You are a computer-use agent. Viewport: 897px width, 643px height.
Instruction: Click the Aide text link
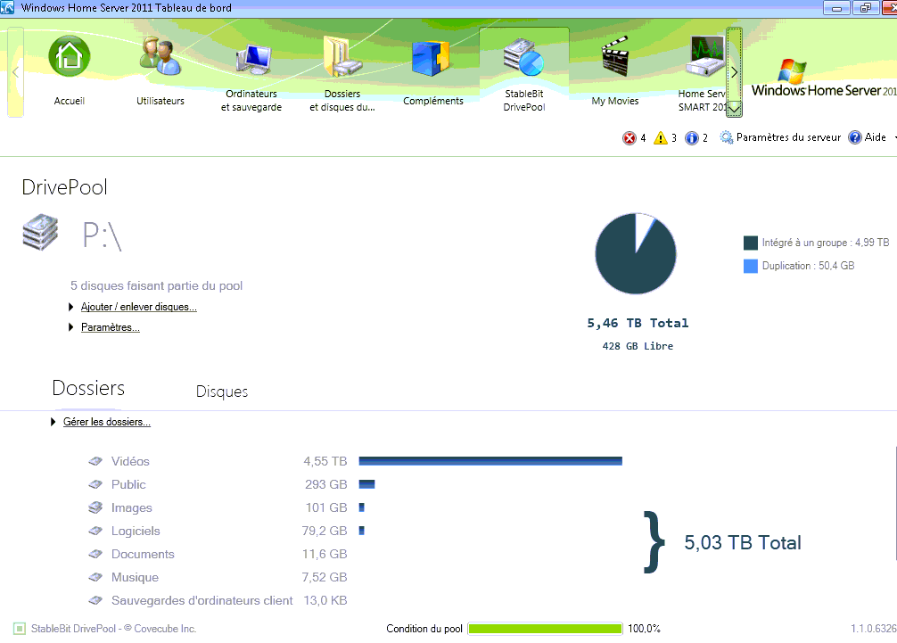click(x=876, y=137)
